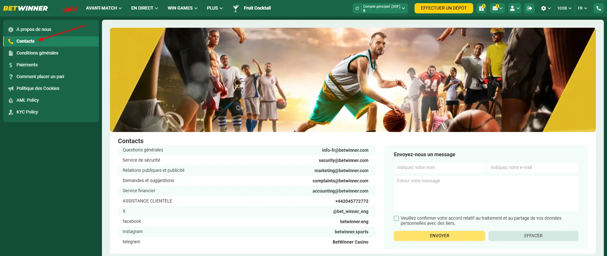
Task: Click the AML Policy icon
Action: [x=11, y=100]
